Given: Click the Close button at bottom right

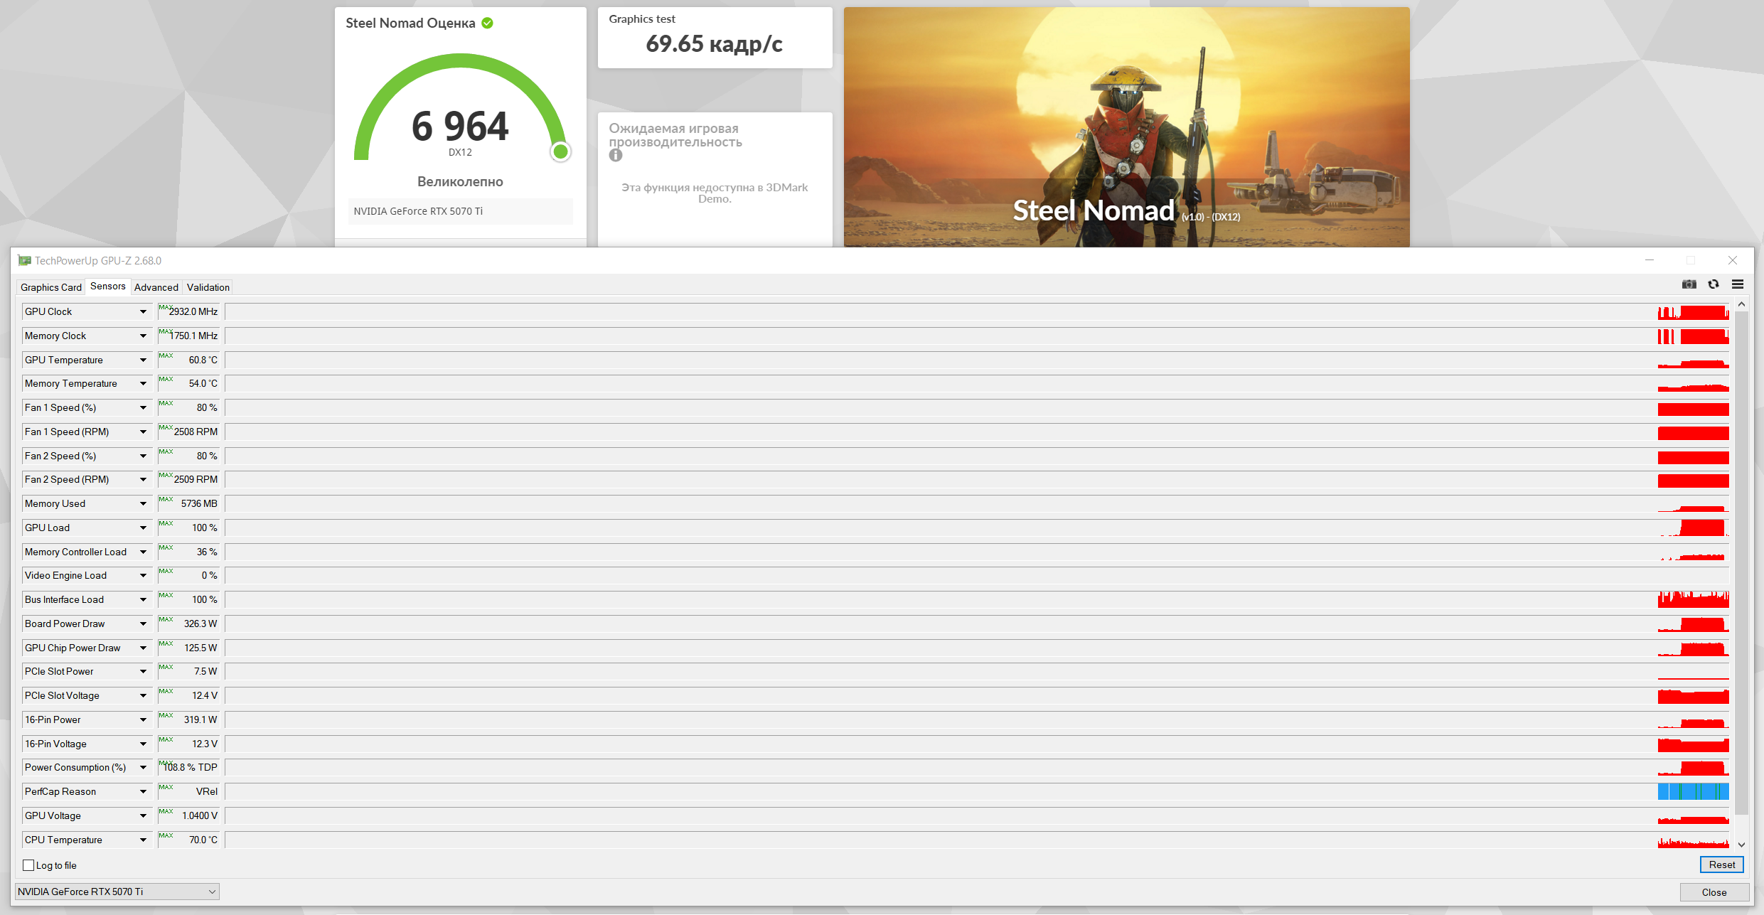Looking at the screenshot, I should point(1714,892).
